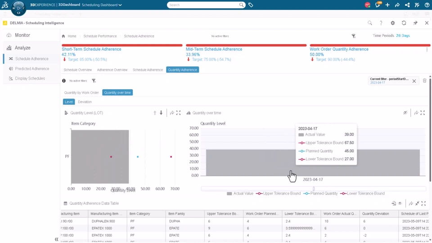Click the tag icon beside search

point(251,5)
